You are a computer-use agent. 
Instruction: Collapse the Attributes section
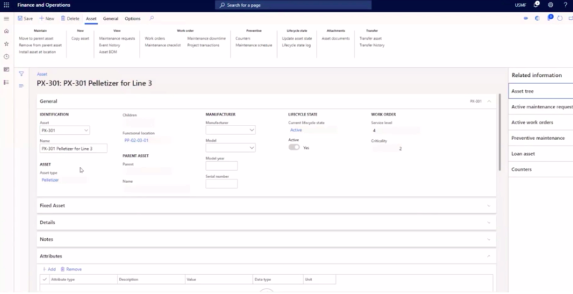click(x=489, y=256)
